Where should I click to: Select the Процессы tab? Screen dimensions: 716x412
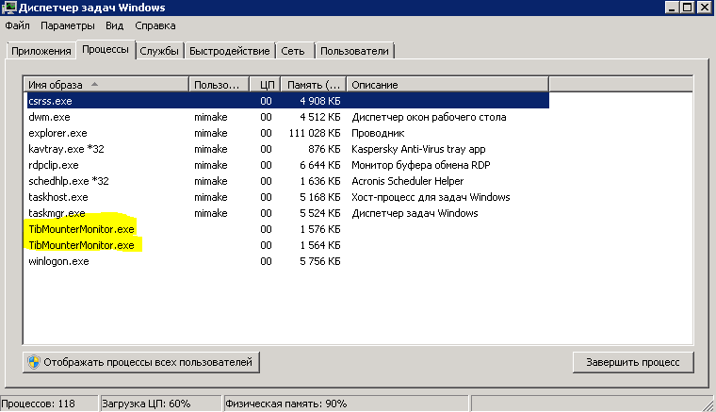click(106, 49)
